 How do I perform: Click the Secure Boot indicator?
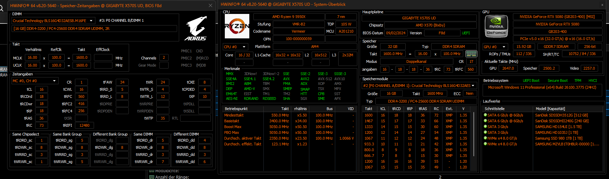(x=558, y=80)
